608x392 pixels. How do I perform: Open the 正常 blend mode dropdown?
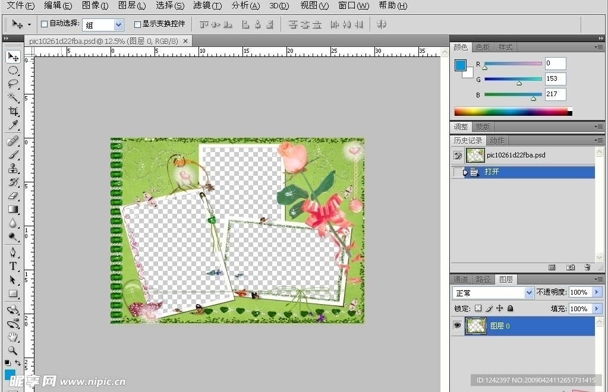(529, 293)
